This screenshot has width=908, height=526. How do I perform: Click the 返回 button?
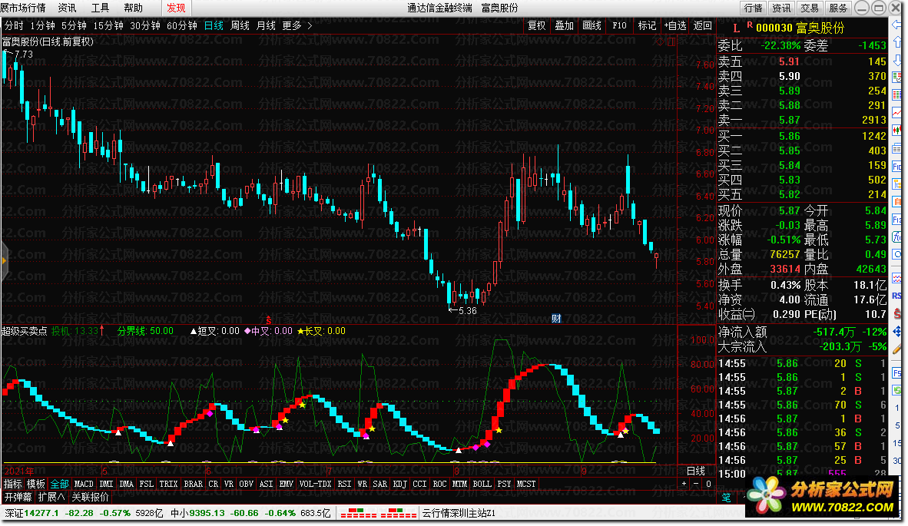click(x=702, y=25)
